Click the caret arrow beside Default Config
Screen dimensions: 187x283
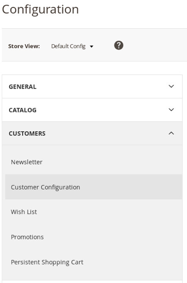tap(91, 47)
